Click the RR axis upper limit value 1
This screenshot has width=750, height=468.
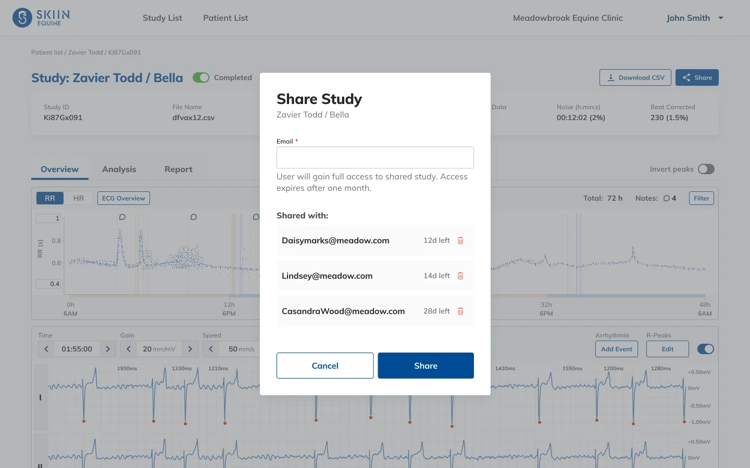click(x=48, y=218)
